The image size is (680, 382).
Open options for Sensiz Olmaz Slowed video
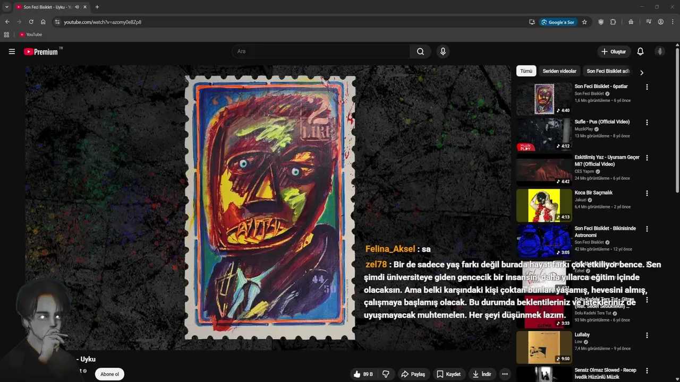(x=647, y=371)
